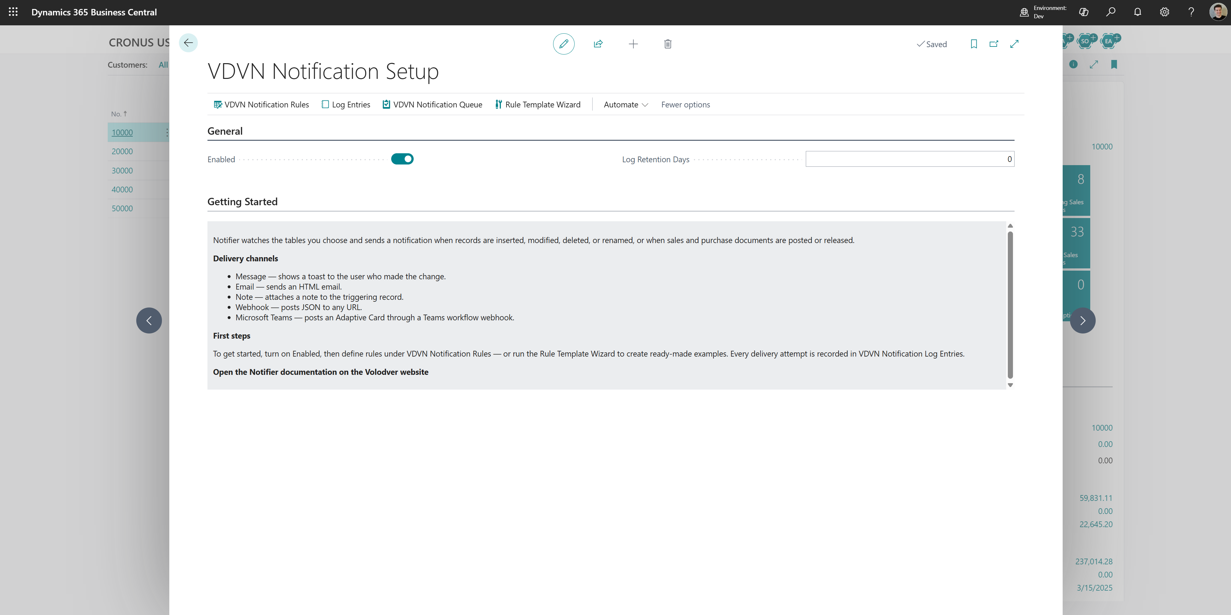Open Log Entries action
Screen dimensions: 1231x615
click(x=346, y=105)
